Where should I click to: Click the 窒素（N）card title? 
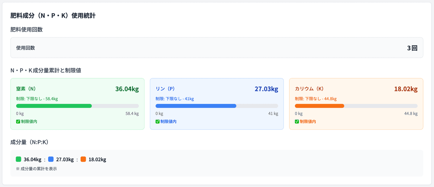point(26,89)
